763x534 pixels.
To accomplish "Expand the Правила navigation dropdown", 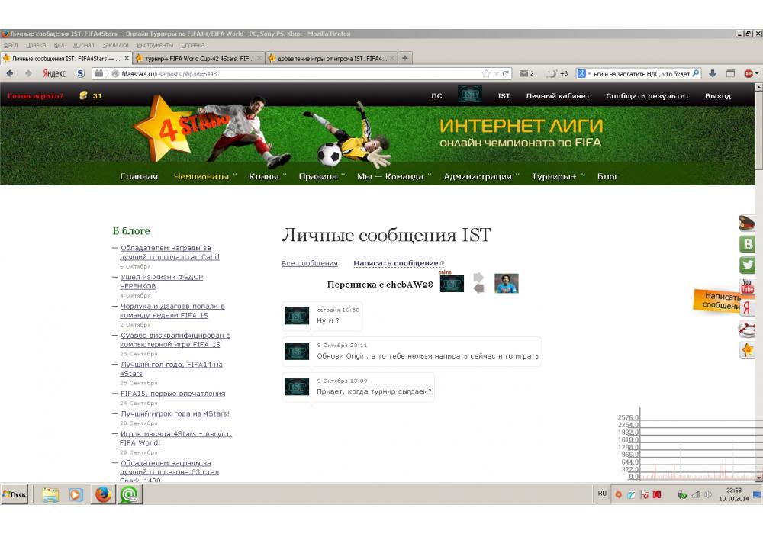I will (x=321, y=176).
